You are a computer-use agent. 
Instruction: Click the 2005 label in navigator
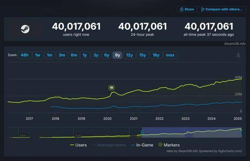point(23,136)
